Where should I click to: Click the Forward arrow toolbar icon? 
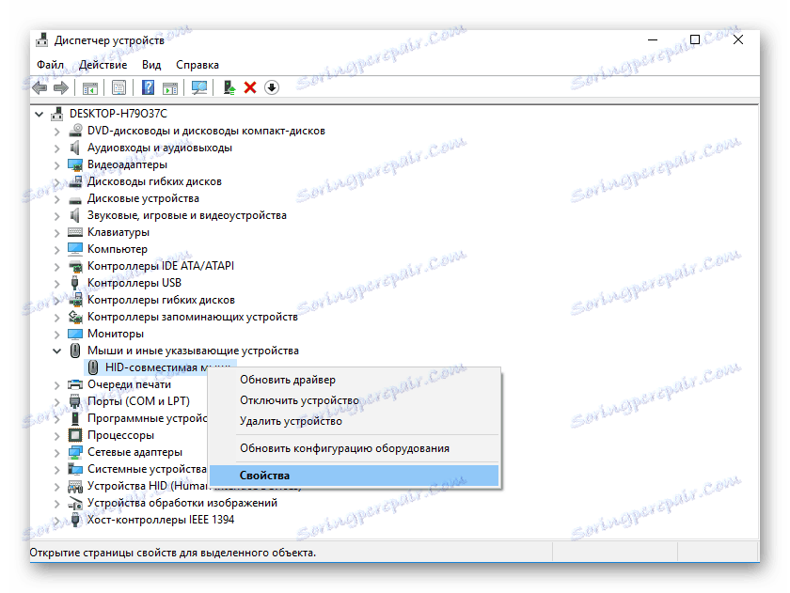click(x=61, y=87)
